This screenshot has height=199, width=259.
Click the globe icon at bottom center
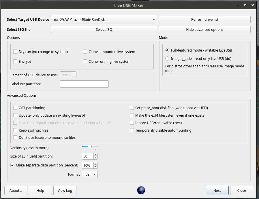point(141,190)
